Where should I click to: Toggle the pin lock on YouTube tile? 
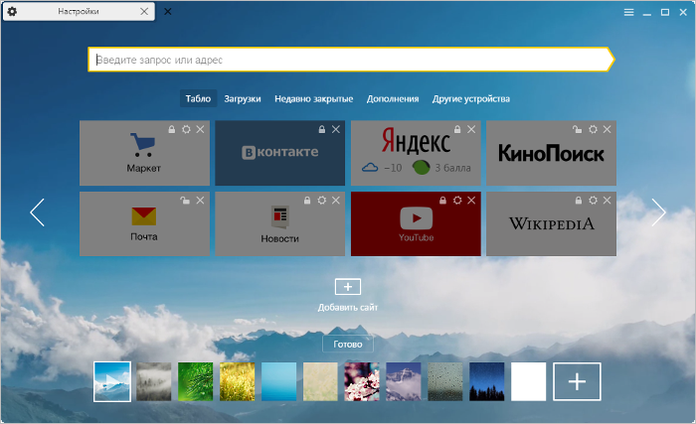coord(442,201)
